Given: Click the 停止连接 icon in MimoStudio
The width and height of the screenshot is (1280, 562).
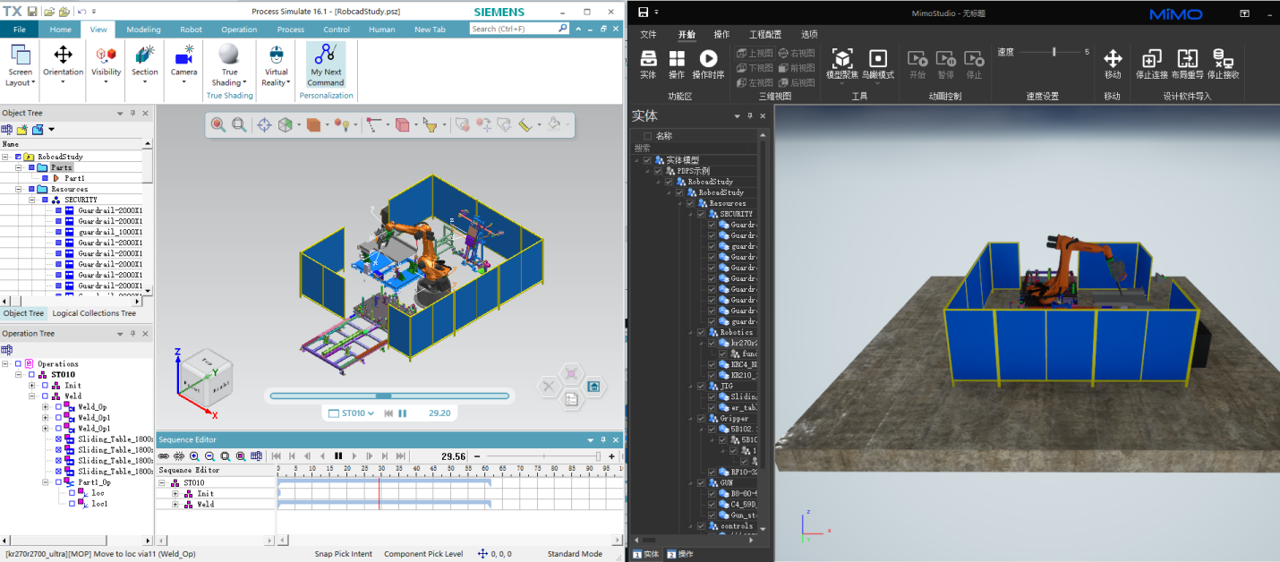Looking at the screenshot, I should [x=1151, y=59].
